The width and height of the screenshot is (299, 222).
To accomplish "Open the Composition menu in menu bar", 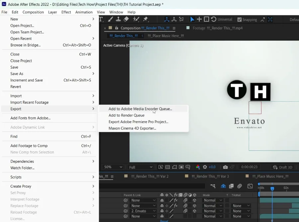I will tap(33, 12).
